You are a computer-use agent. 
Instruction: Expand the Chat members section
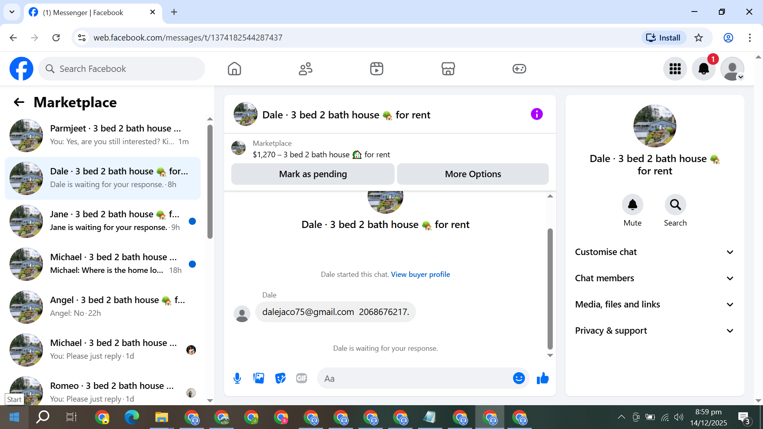point(654,278)
